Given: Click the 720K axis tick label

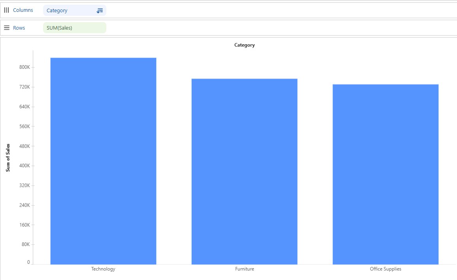Looking at the screenshot, I should click(x=25, y=87).
